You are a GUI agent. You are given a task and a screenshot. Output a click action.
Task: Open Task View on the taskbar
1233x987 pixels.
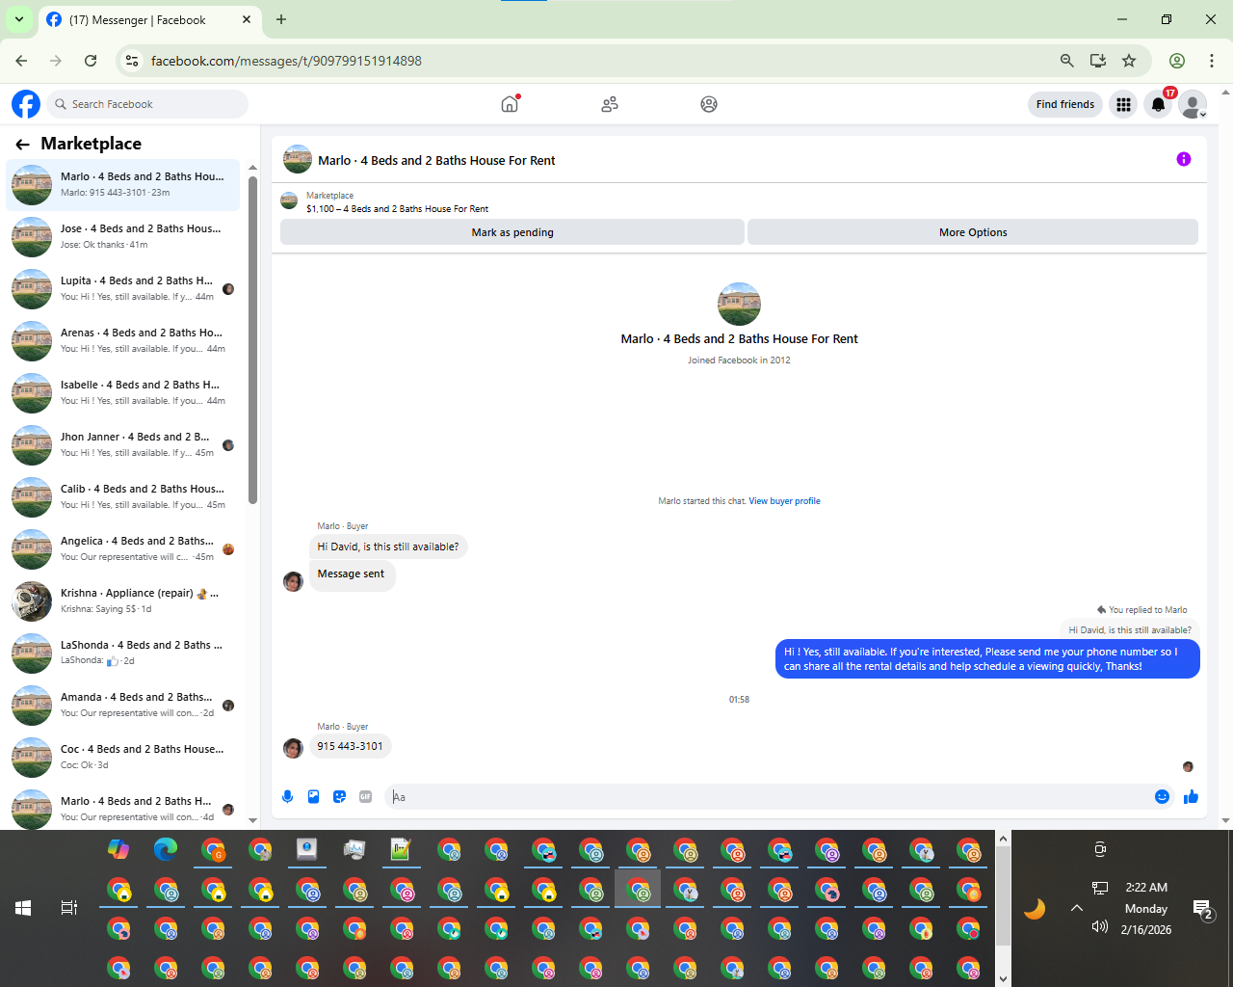click(69, 908)
